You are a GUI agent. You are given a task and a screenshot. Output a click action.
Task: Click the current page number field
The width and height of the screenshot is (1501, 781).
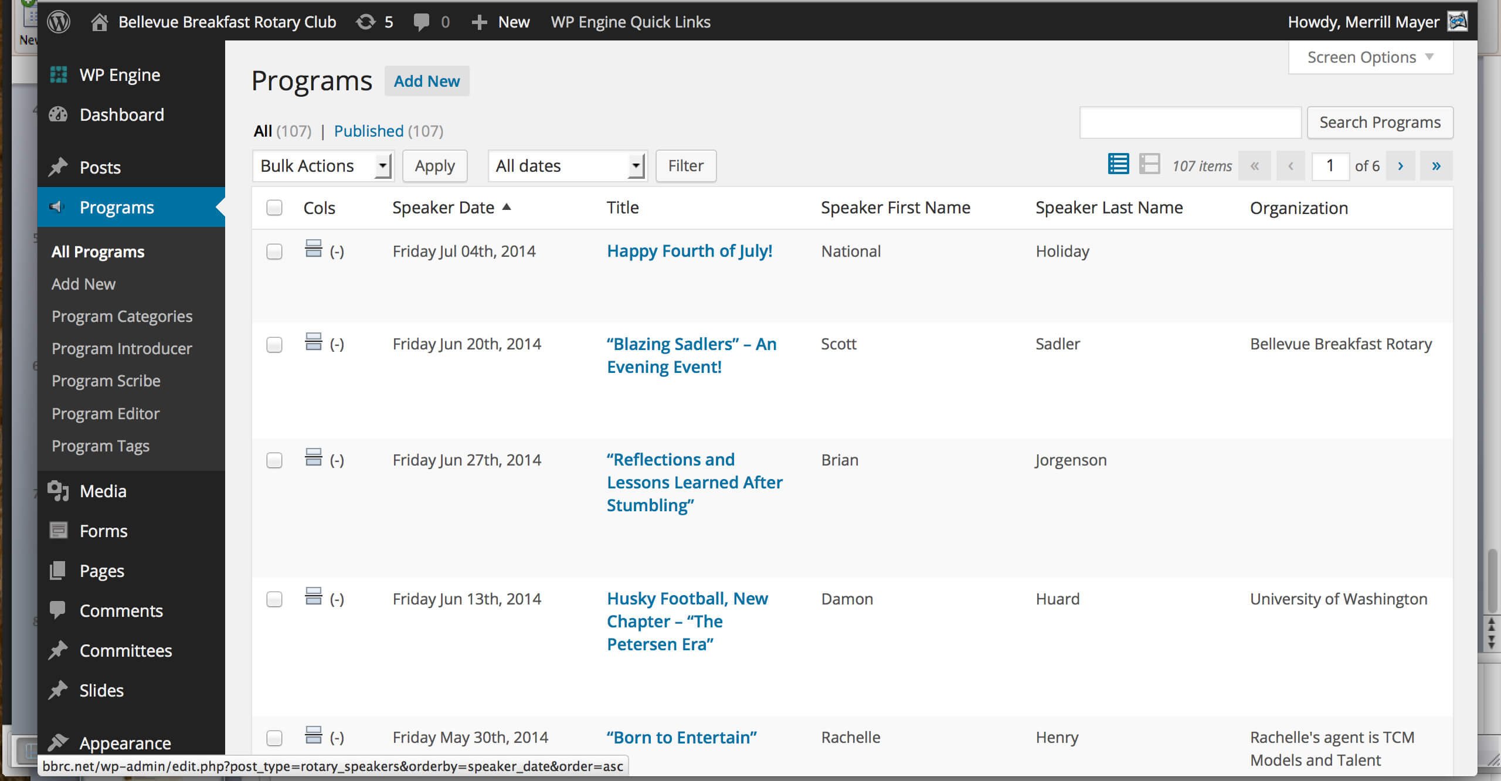point(1330,166)
